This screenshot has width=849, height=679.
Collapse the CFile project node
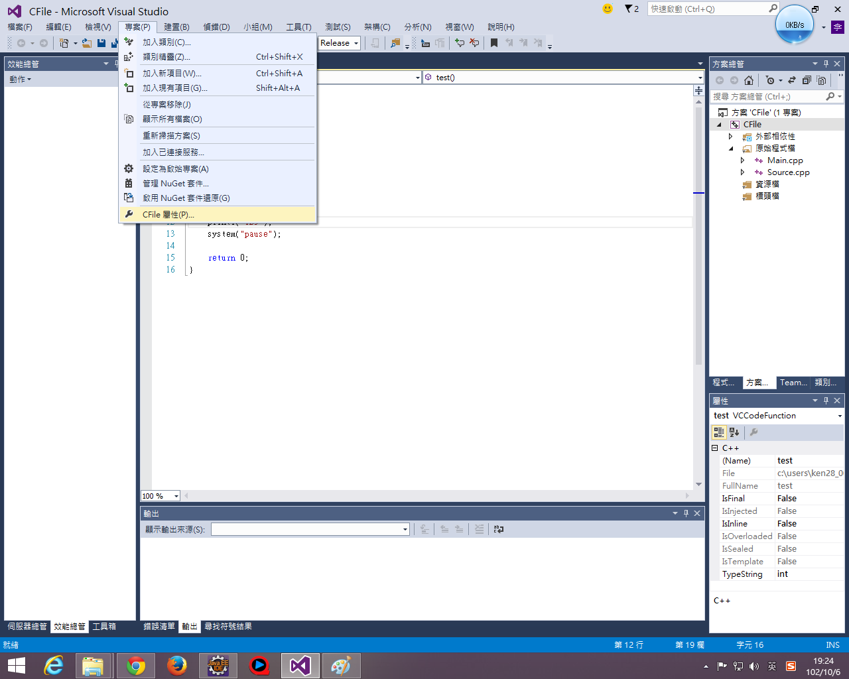[719, 125]
